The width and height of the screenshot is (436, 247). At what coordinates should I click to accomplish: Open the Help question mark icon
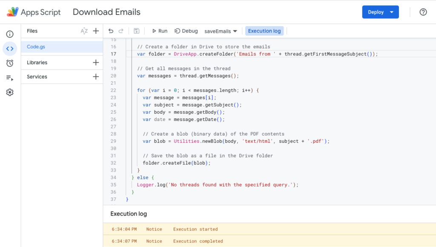point(423,12)
